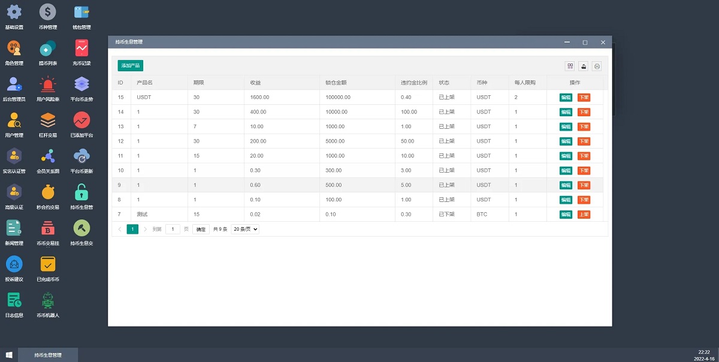Open the 投诉建议 blue mail icon
This screenshot has width=719, height=362.
click(x=14, y=264)
